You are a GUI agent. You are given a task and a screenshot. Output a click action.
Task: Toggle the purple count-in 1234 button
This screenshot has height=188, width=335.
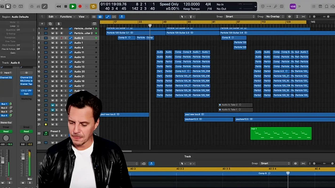(x=293, y=7)
